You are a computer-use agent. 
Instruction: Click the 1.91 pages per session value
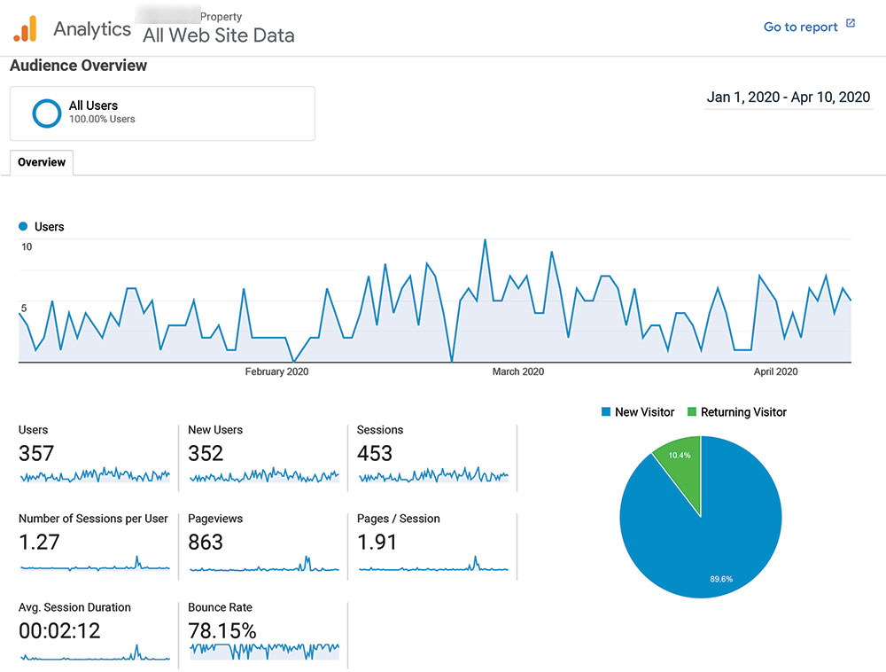377,542
